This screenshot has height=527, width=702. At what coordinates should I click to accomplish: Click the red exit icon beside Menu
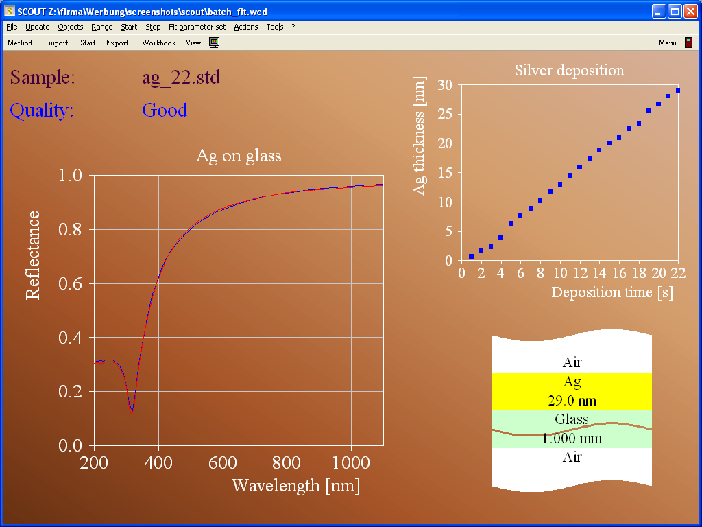click(x=688, y=43)
